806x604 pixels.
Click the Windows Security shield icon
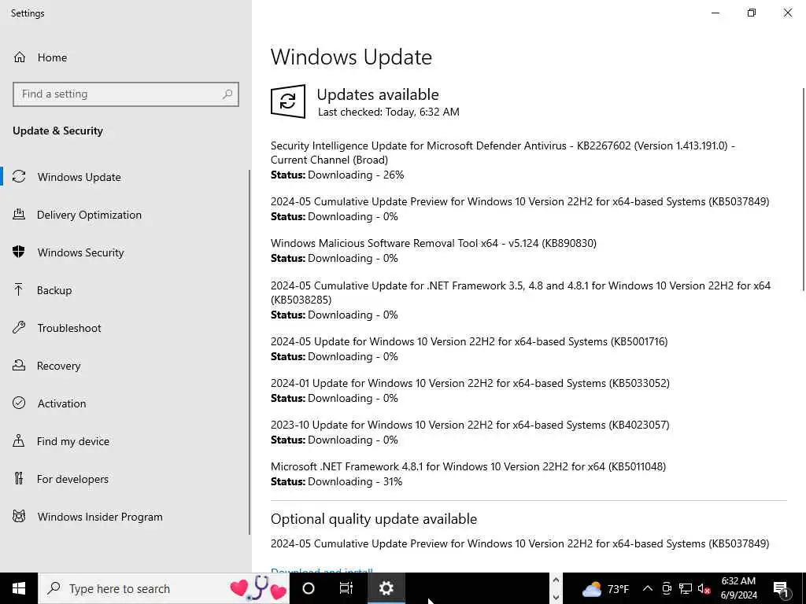(x=19, y=252)
